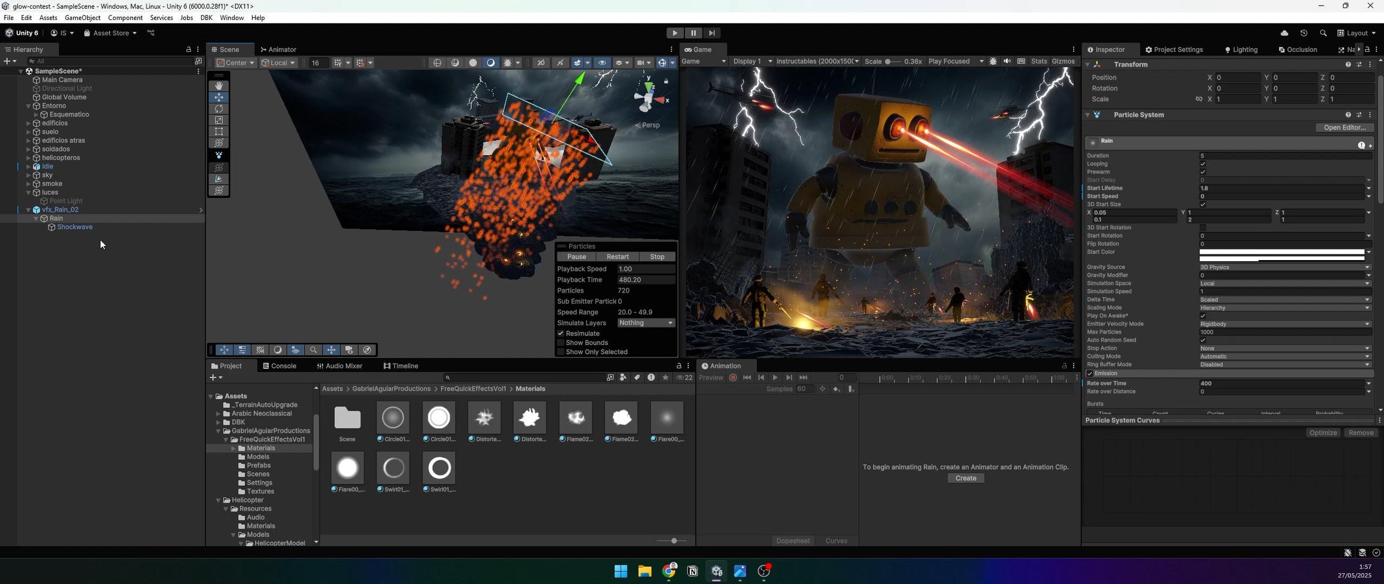Click the Step frame button

711,33
